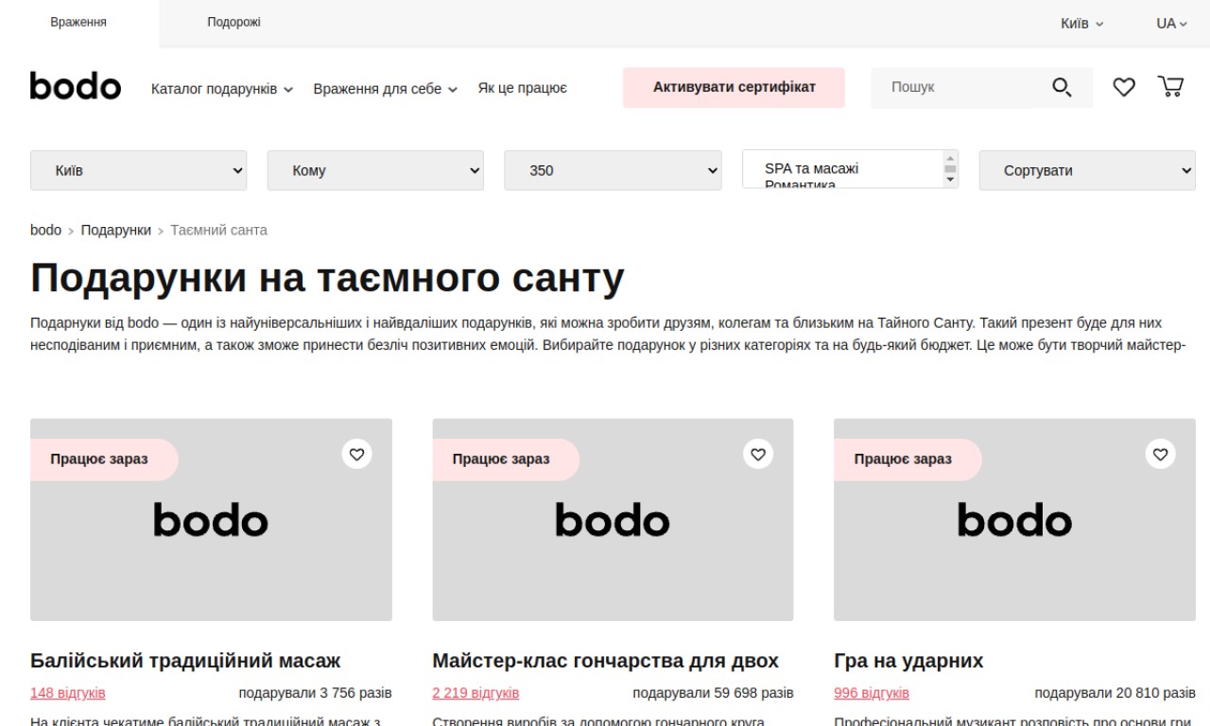Open 2 219 відгуків reviews link
The height and width of the screenshot is (726, 1210).
point(475,693)
